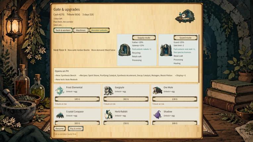Switch to the Machines tab
Screen dimensions: 253x142
coord(81,30)
